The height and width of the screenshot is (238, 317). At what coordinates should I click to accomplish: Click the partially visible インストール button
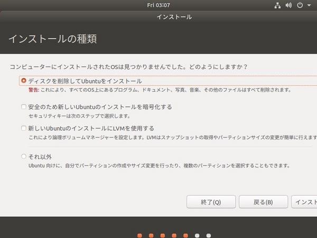(304, 202)
